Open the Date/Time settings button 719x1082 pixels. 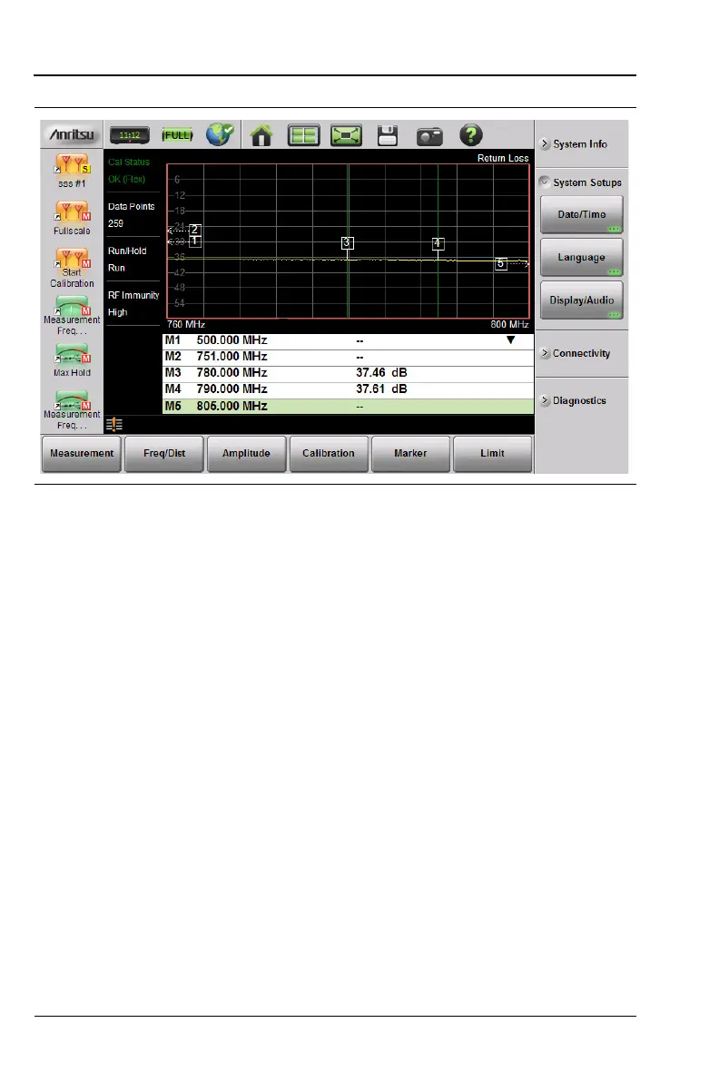click(582, 214)
